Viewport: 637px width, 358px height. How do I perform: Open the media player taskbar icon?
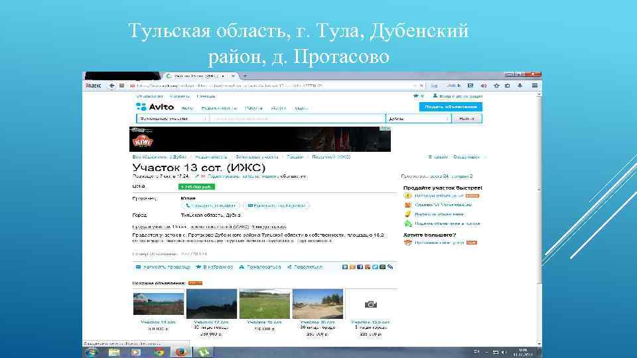point(135,352)
